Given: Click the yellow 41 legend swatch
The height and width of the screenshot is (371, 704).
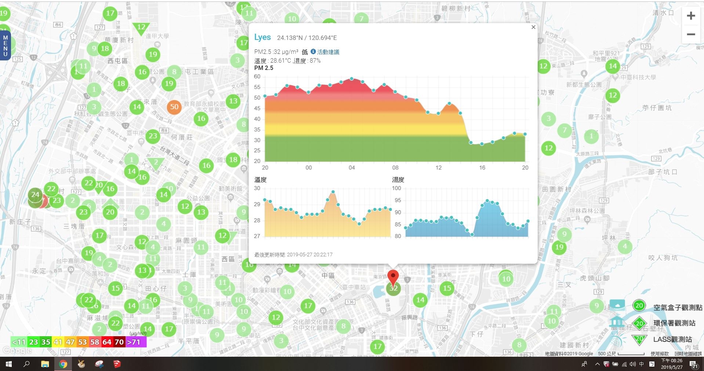Looking at the screenshot, I should click(58, 342).
